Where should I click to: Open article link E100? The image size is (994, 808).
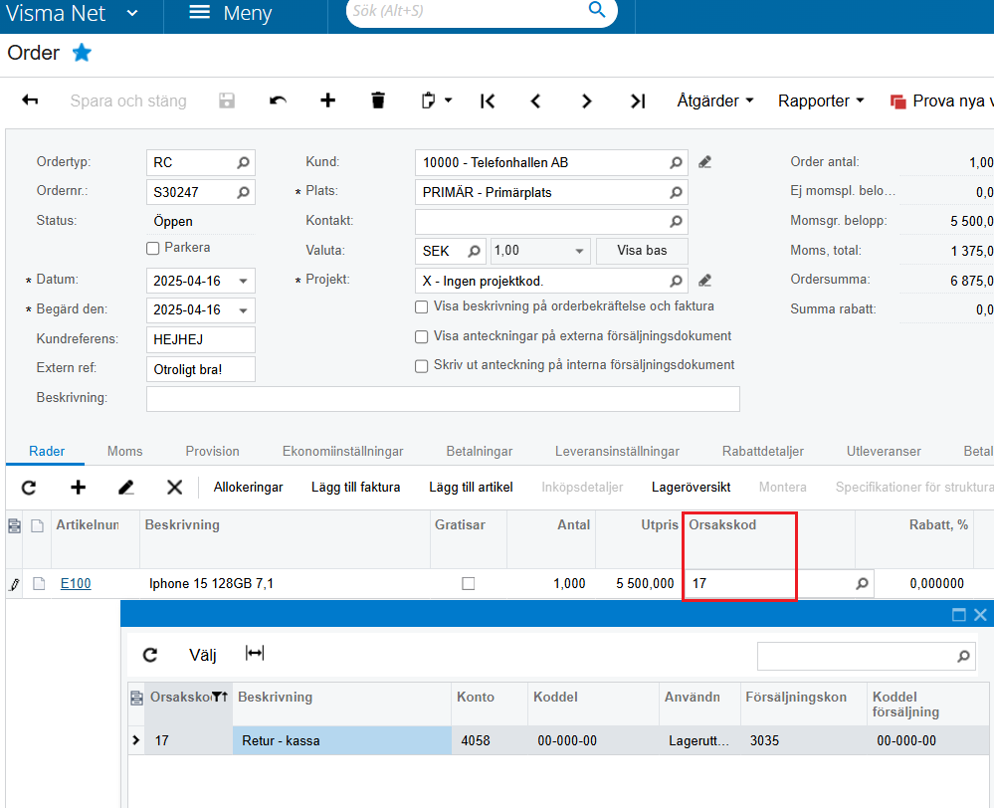[x=76, y=584]
